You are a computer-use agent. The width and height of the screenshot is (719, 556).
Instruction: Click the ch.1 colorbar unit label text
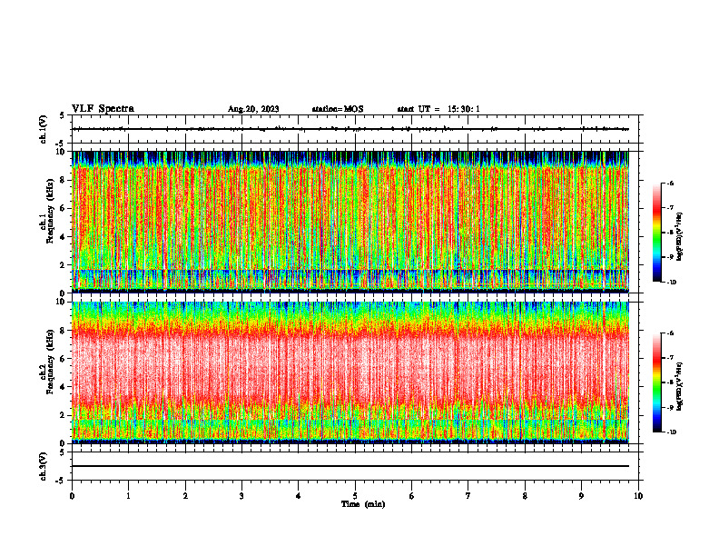[x=680, y=237]
